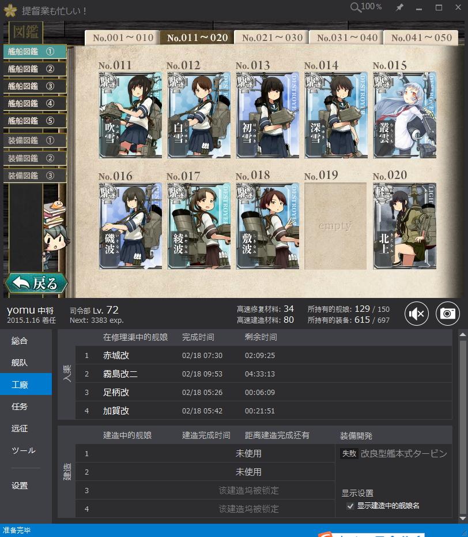Click the 霧島改二 repair dock row
Viewport: 468px width, 537px height.
pyautogui.click(x=263, y=374)
